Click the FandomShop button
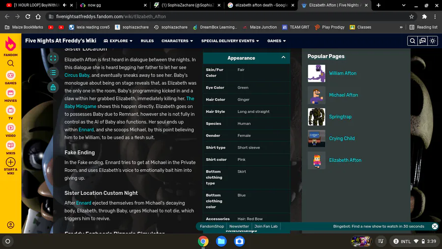This screenshot has height=249, width=442. [x=212, y=226]
